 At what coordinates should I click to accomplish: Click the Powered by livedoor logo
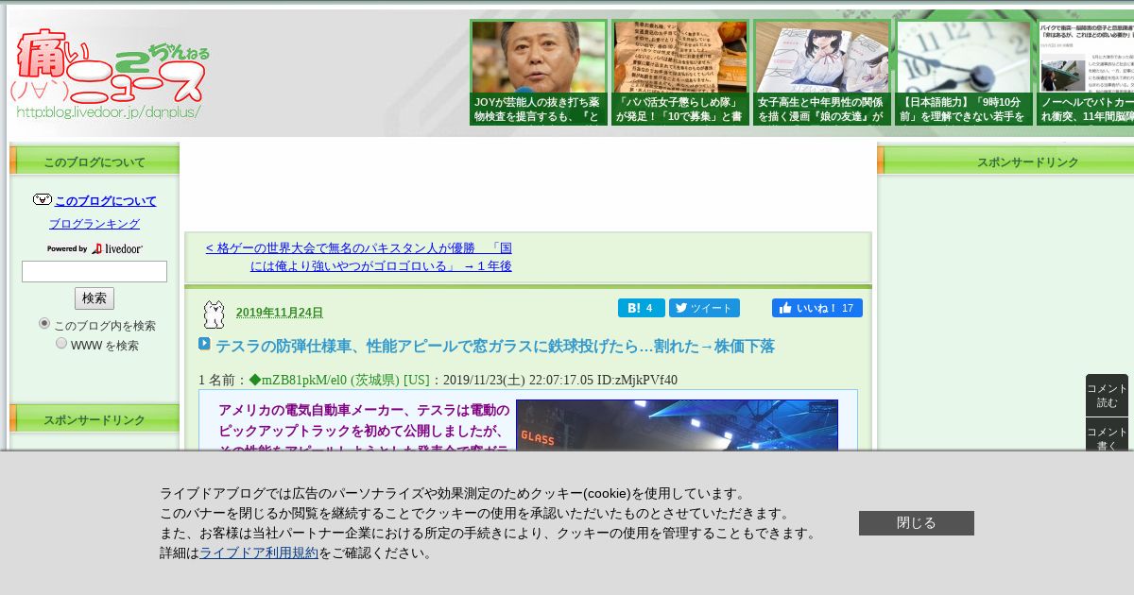(94, 248)
